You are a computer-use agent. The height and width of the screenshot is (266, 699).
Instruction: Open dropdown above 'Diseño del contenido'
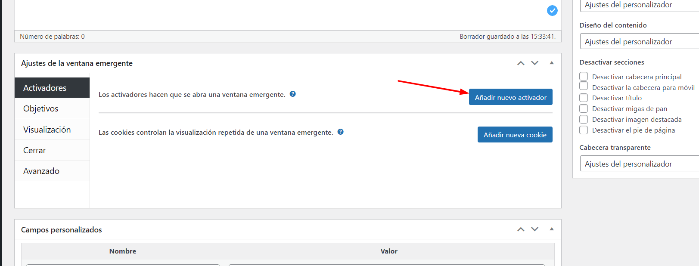coord(639,5)
